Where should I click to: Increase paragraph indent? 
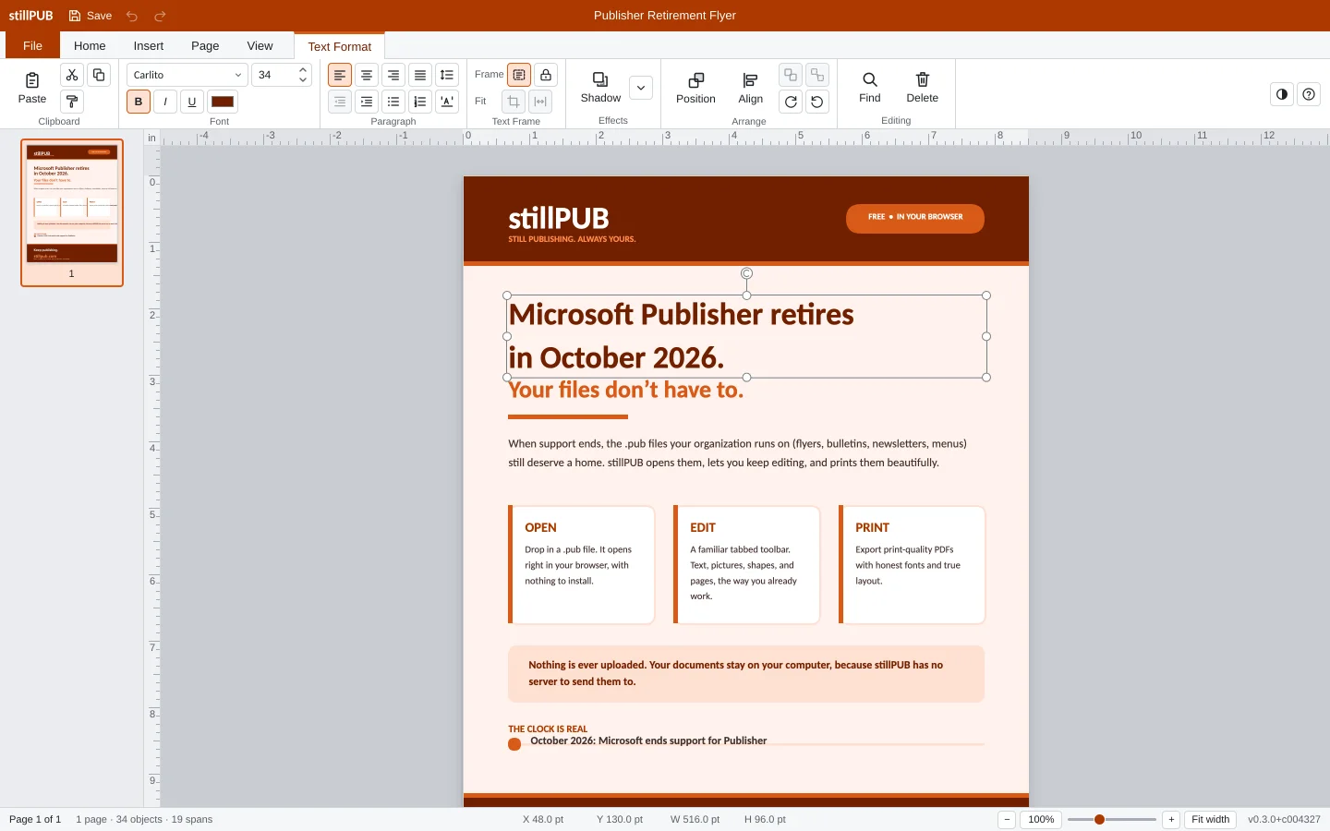[x=367, y=102]
